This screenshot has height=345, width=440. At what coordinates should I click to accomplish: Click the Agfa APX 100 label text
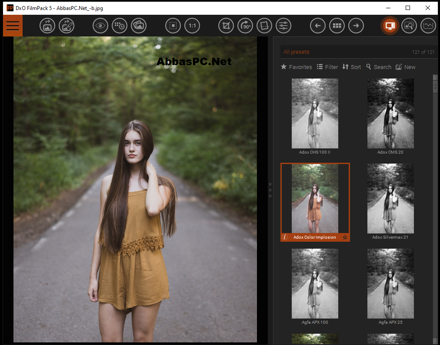315,322
